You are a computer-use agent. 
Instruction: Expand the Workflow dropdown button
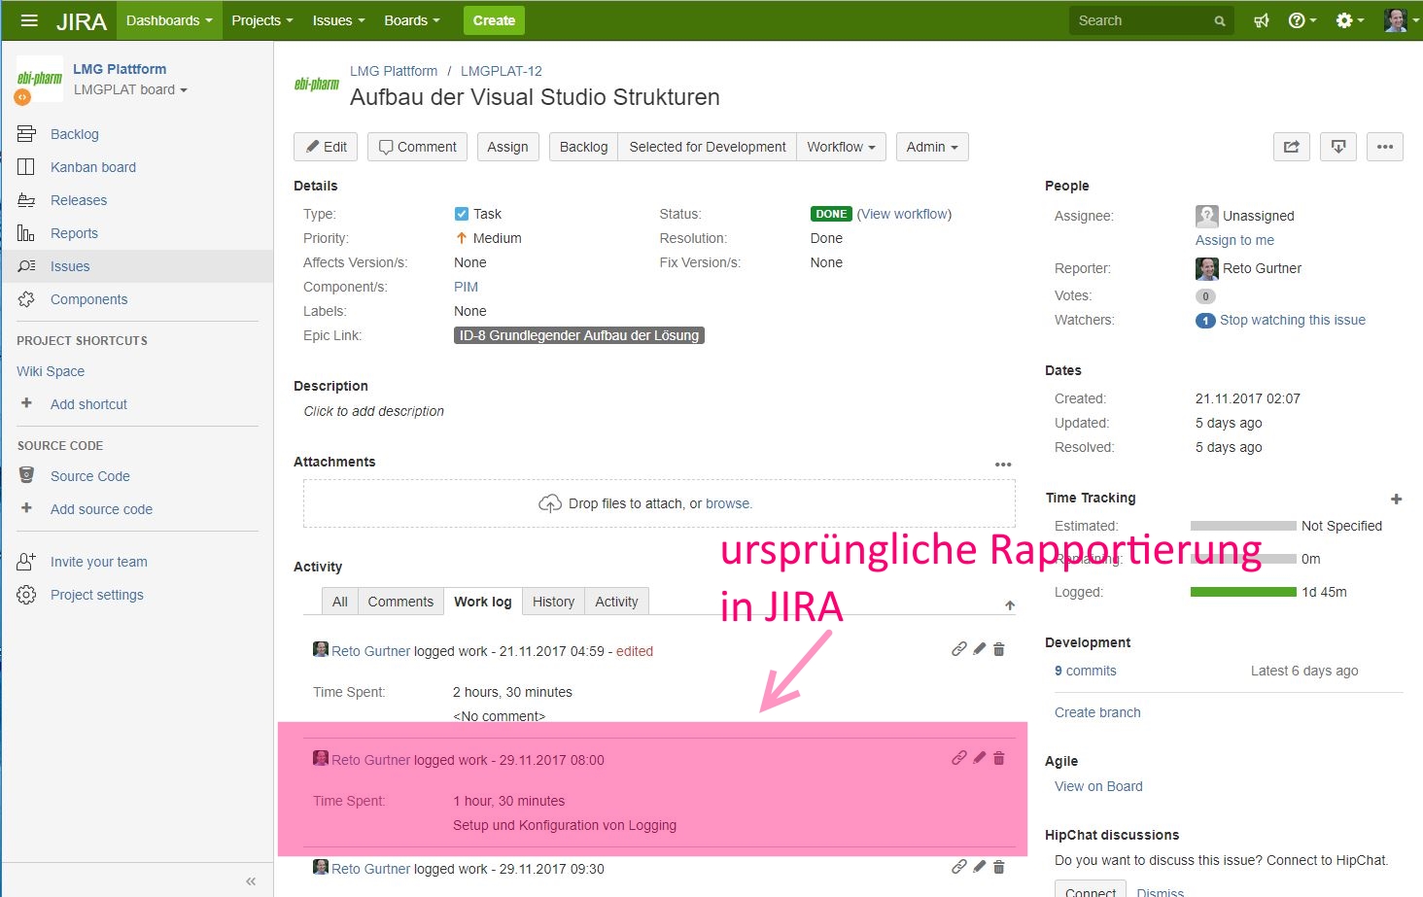(x=841, y=147)
